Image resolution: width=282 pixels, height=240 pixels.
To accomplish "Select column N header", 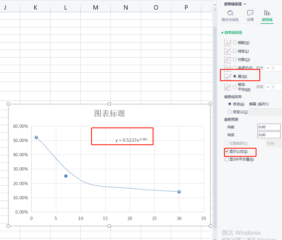I will pyautogui.click(x=126, y=8).
